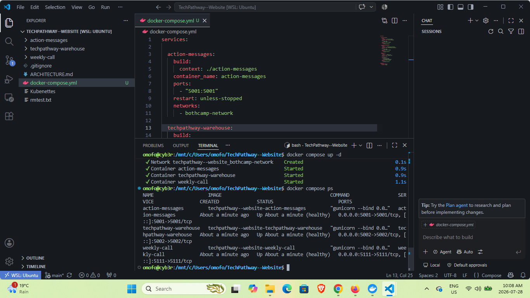Open the New Chat dropdown chevron
The width and height of the screenshot is (530, 298).
(x=477, y=21)
